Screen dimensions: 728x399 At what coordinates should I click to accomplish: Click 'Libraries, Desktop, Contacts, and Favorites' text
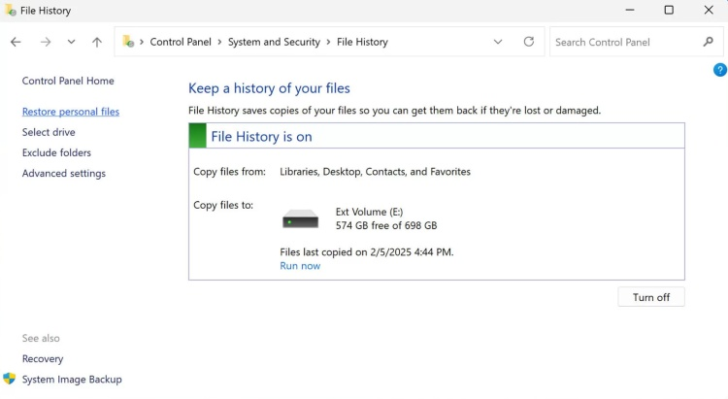(x=375, y=172)
